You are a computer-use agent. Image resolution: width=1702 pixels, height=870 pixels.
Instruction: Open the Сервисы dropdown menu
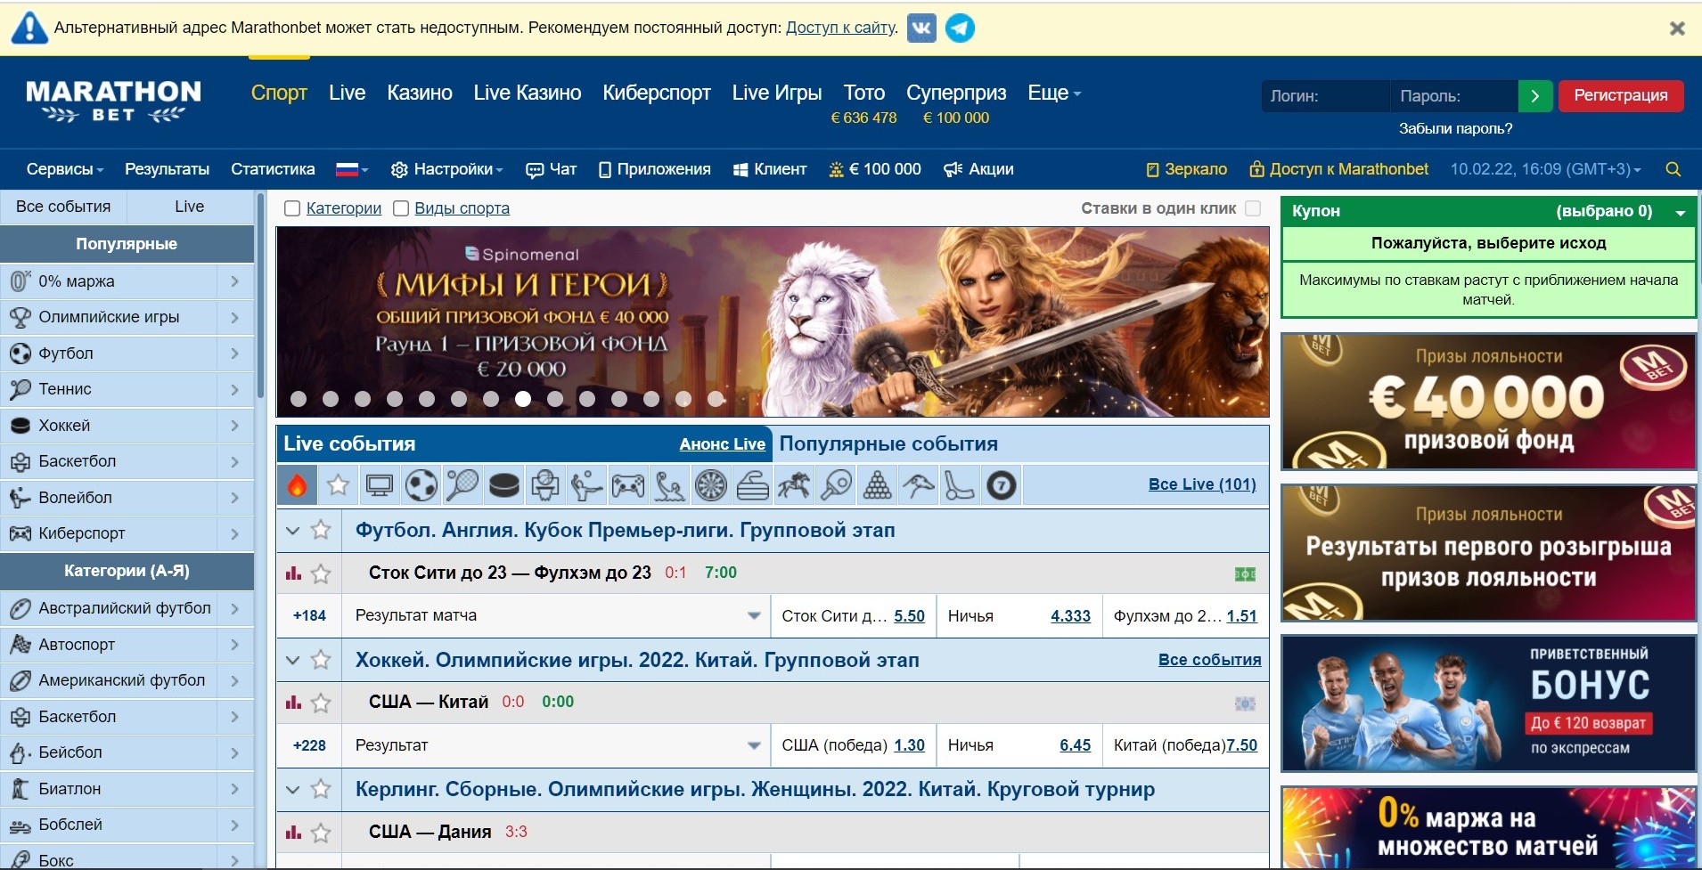[x=65, y=169]
